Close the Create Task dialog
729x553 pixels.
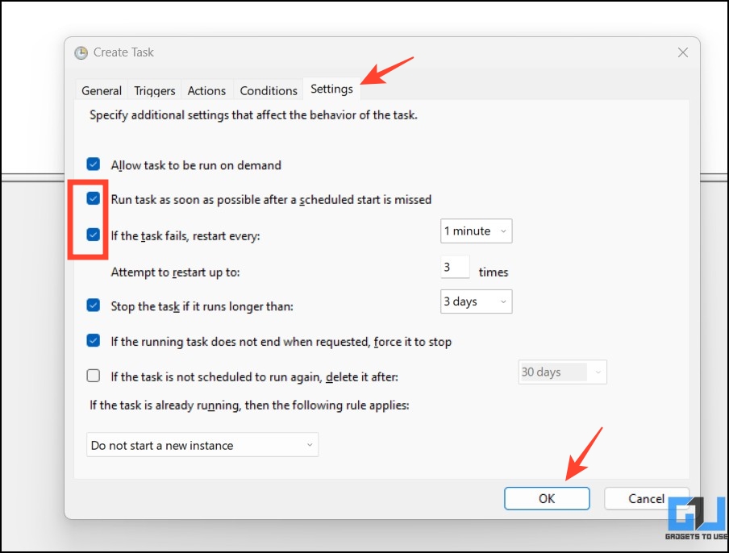tap(682, 52)
